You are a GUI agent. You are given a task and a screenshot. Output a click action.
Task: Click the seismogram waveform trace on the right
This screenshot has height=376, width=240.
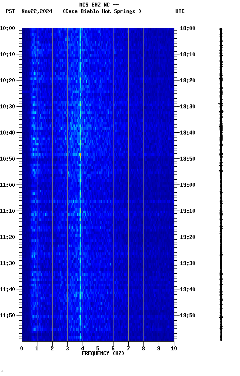(221, 185)
